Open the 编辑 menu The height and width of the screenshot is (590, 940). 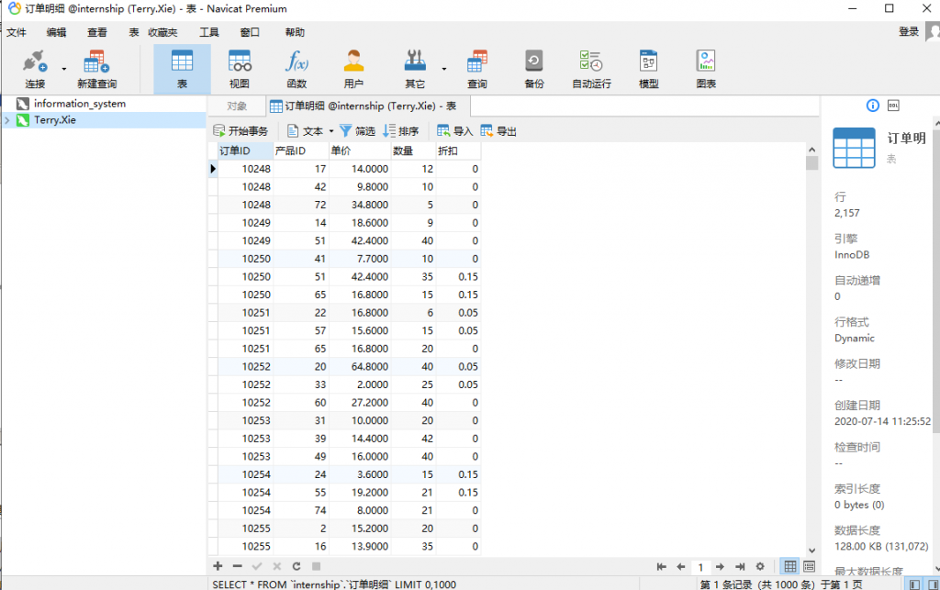pos(56,32)
